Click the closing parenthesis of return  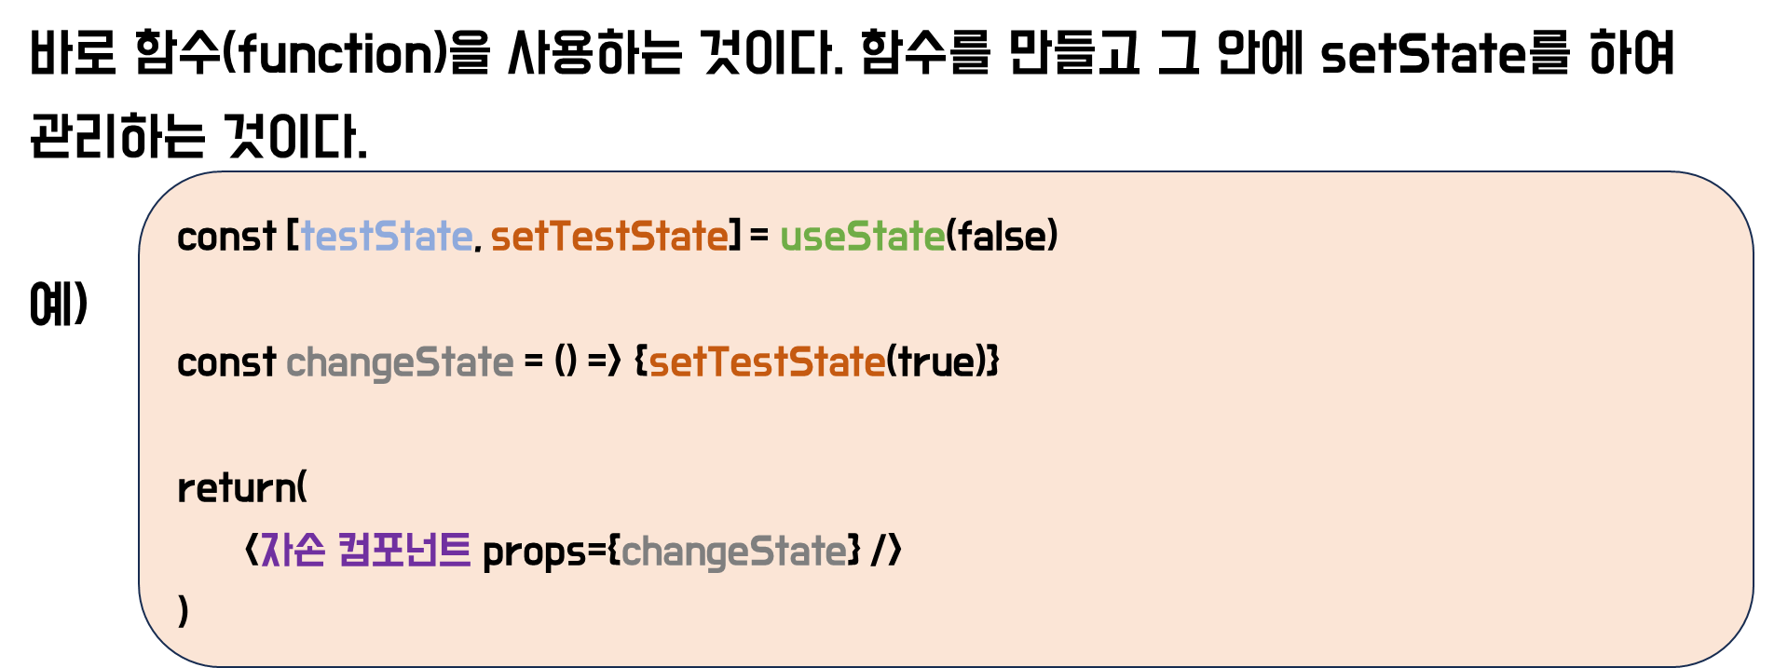(183, 611)
